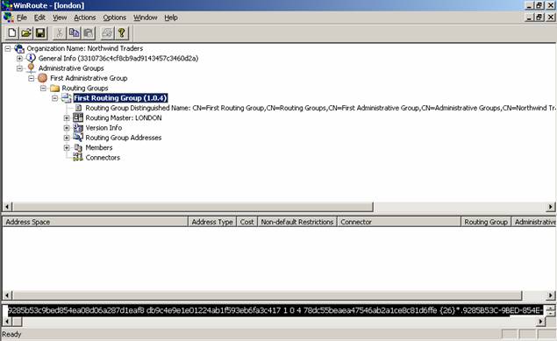Click raw data pane scroll right arrow
Screen dimensions: 557x341
pyautogui.click(x=540, y=322)
